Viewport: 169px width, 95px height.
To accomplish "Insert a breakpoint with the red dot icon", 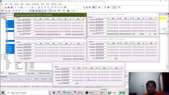I will [x=99, y=7].
